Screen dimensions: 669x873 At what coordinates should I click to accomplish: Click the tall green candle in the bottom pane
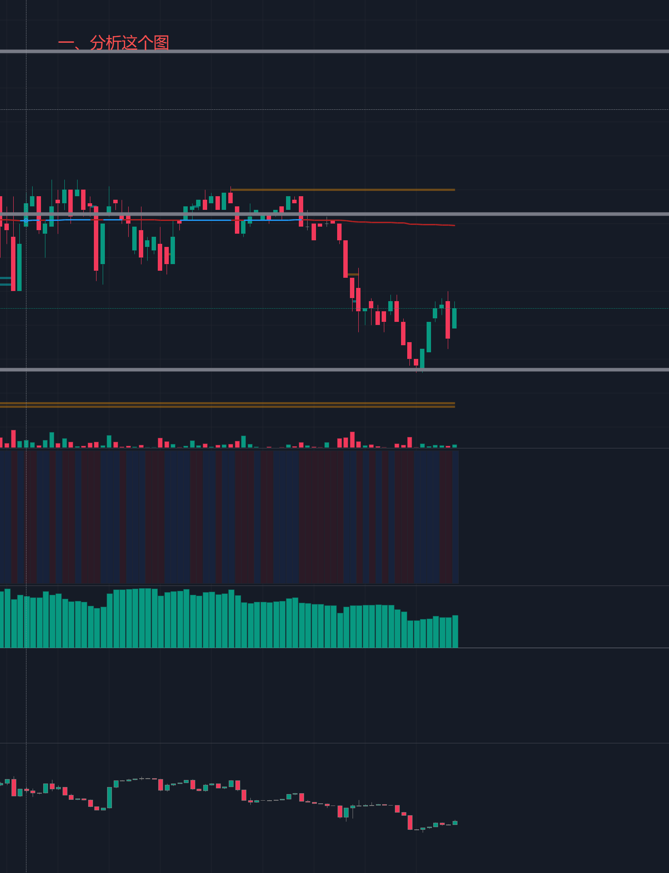click(109, 797)
